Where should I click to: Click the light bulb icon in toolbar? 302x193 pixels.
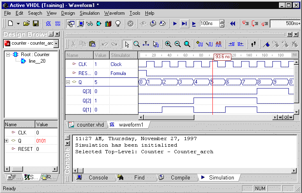click(118, 24)
